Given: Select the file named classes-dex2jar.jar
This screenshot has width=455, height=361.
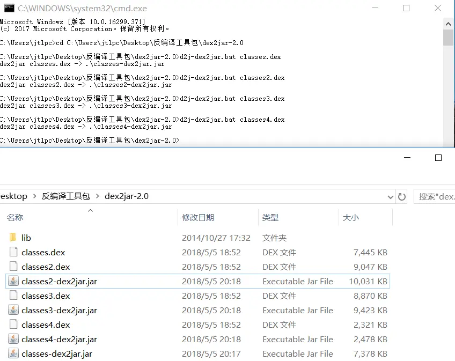Looking at the screenshot, I should click(57, 353).
